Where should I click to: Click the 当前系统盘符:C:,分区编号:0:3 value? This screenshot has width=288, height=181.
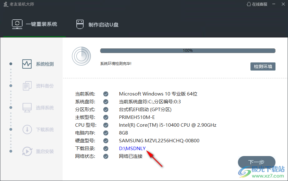click(150, 102)
